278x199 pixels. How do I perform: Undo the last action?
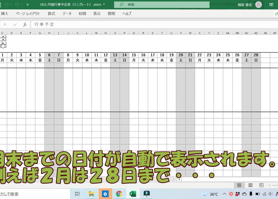(7, 4)
